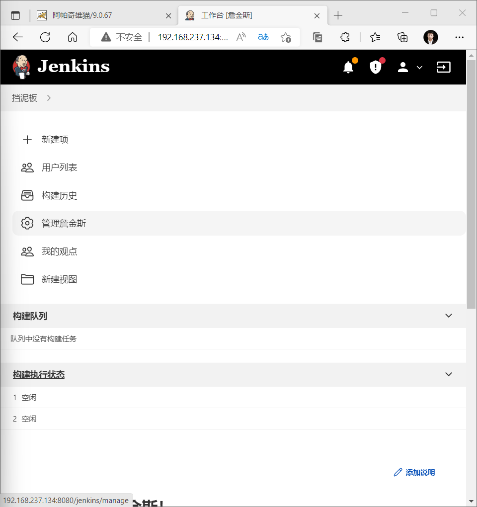Viewport: 477px width, 507px height.
Task: Open the favorites list icon
Action: [x=375, y=37]
